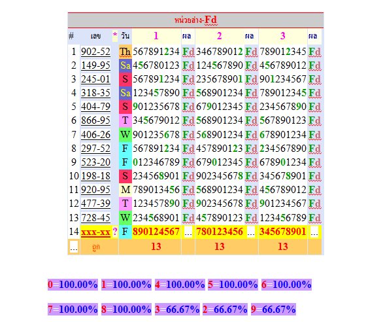Select the green W day cell in row 7
366x322 pixels.
[125, 135]
